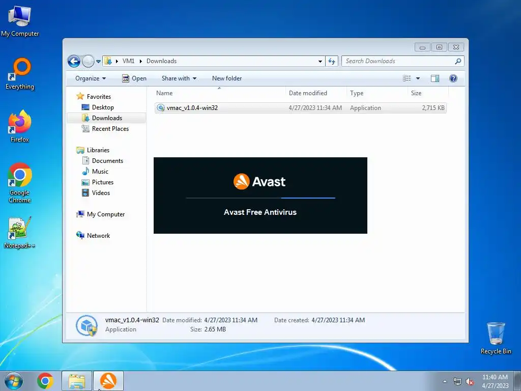
Task: Click the Open toolbar button
Action: click(x=134, y=78)
